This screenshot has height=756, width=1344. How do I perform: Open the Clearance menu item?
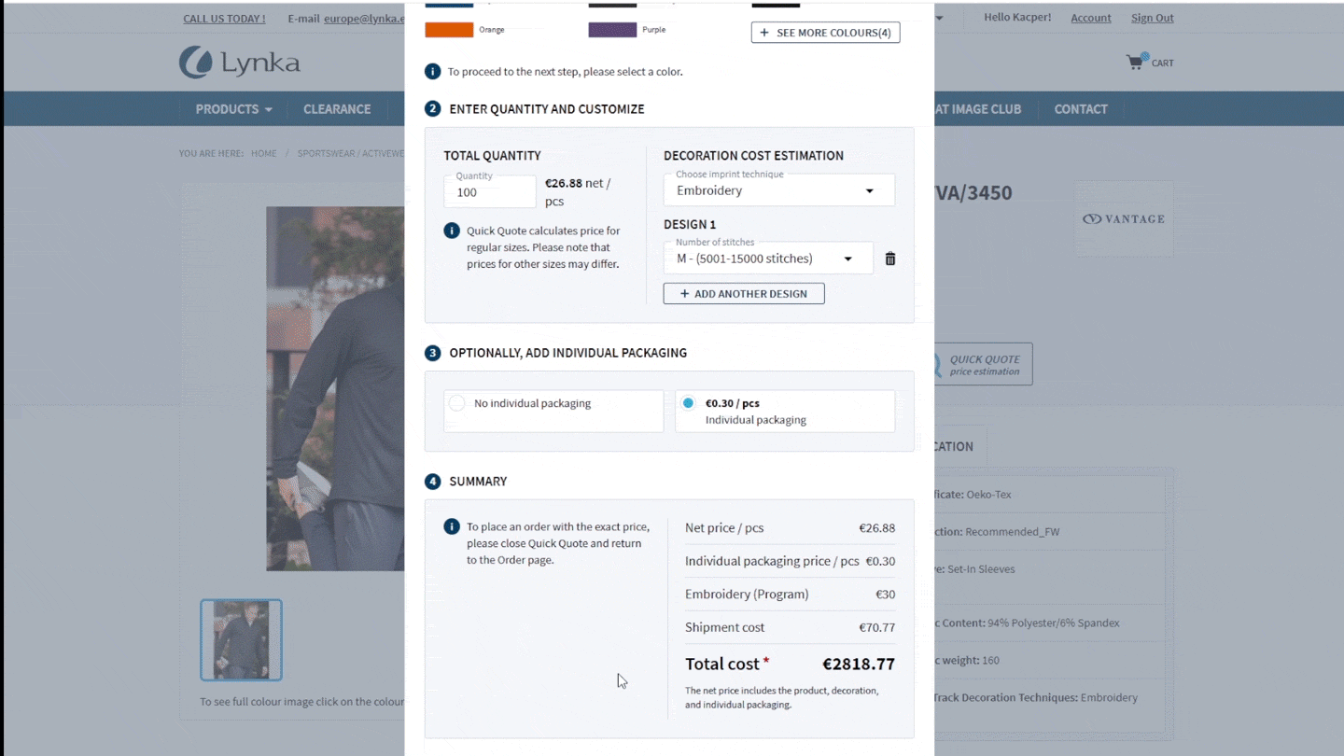[x=337, y=109]
